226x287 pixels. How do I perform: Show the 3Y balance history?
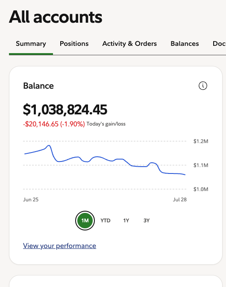[147, 221]
